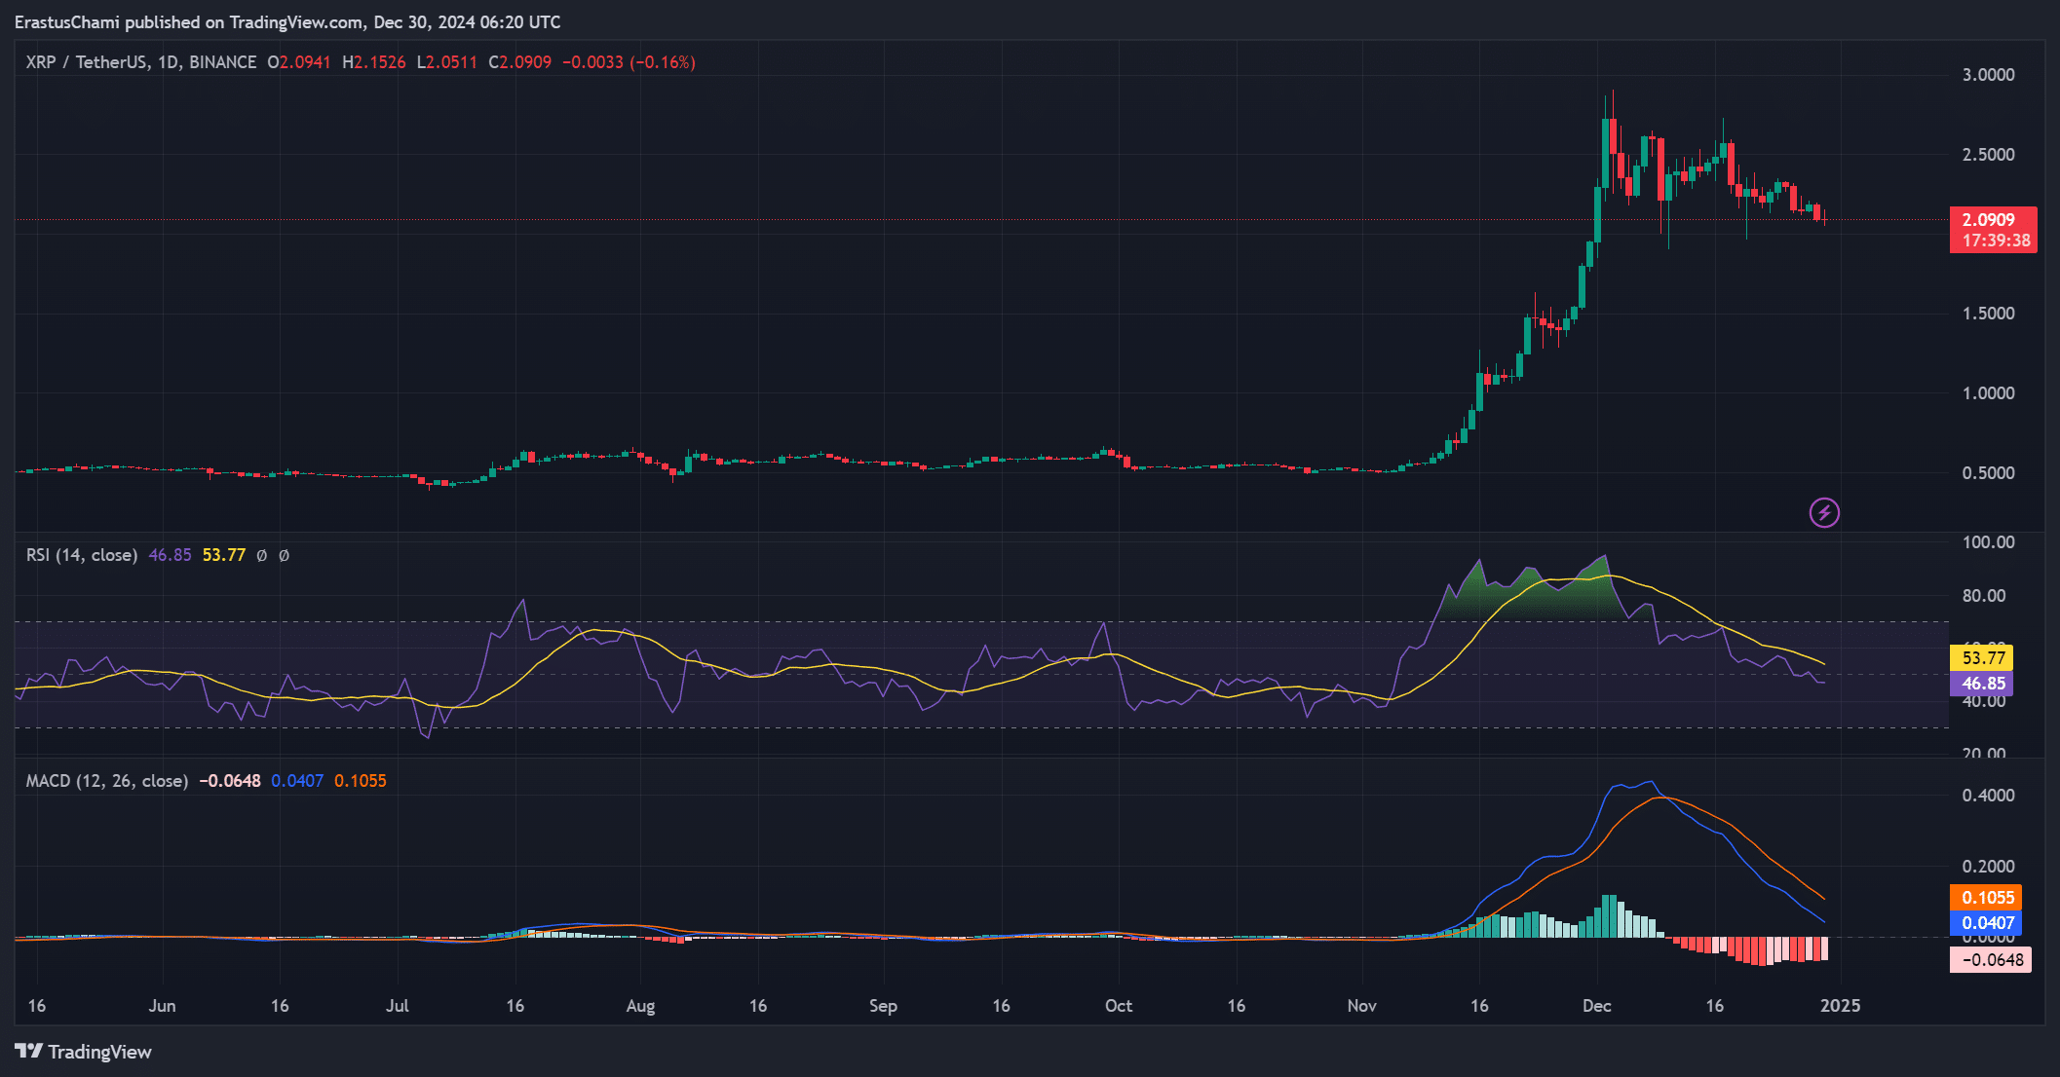Screen dimensions: 2060x1077
Task: Click the Jul label on time axis
Action: point(397,1006)
